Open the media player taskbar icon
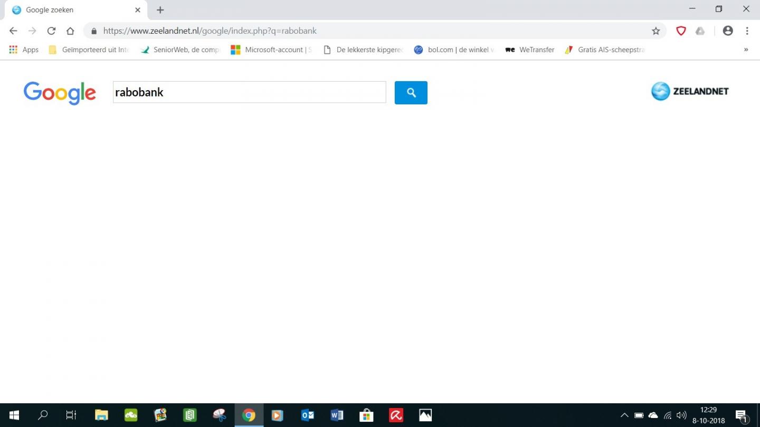The height and width of the screenshot is (427, 760). pyautogui.click(x=278, y=415)
